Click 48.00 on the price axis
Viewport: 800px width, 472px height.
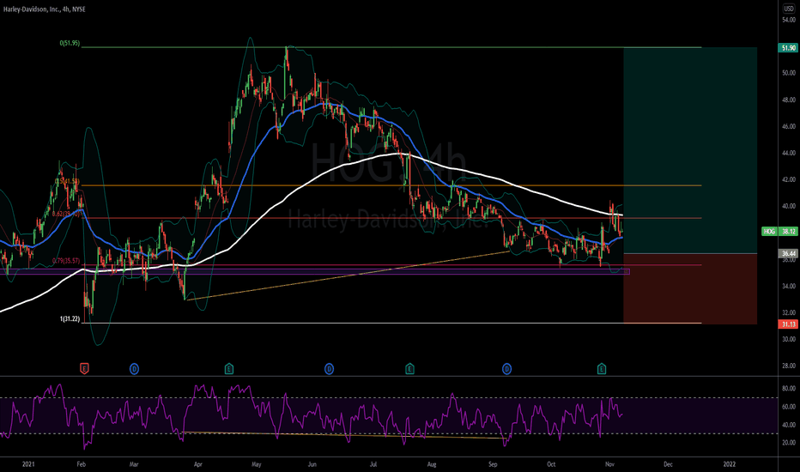[x=789, y=100]
